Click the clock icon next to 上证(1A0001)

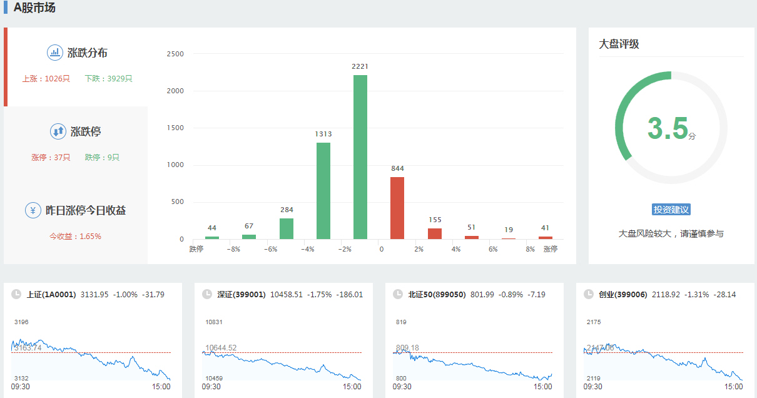pos(16,294)
